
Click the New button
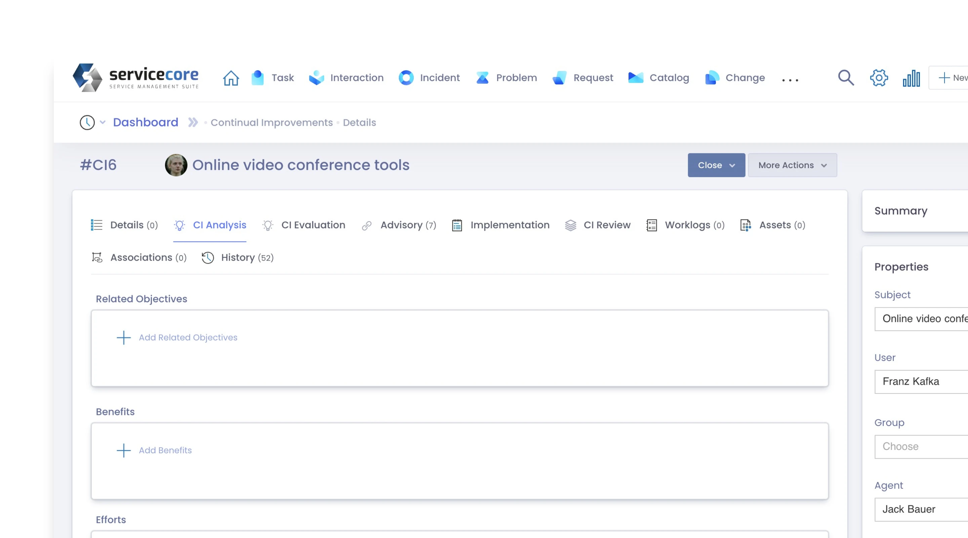pos(949,78)
